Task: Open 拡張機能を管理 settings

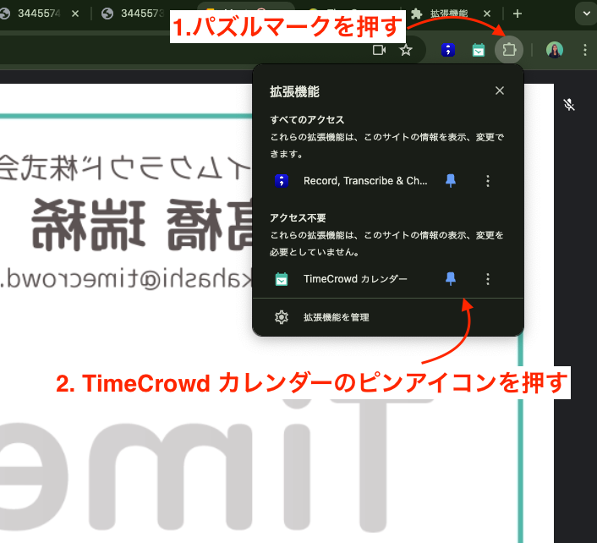Action: tap(388, 317)
